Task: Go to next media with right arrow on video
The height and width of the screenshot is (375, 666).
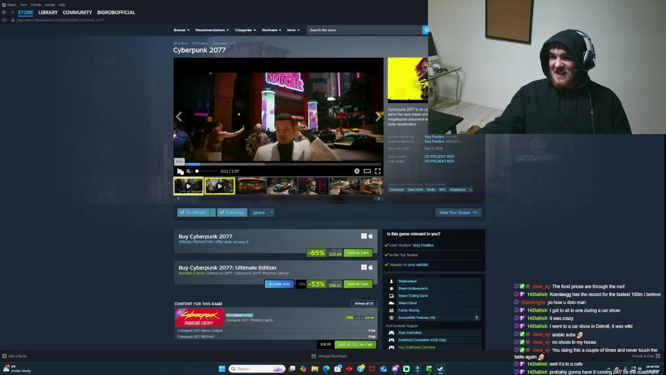Action: point(378,117)
